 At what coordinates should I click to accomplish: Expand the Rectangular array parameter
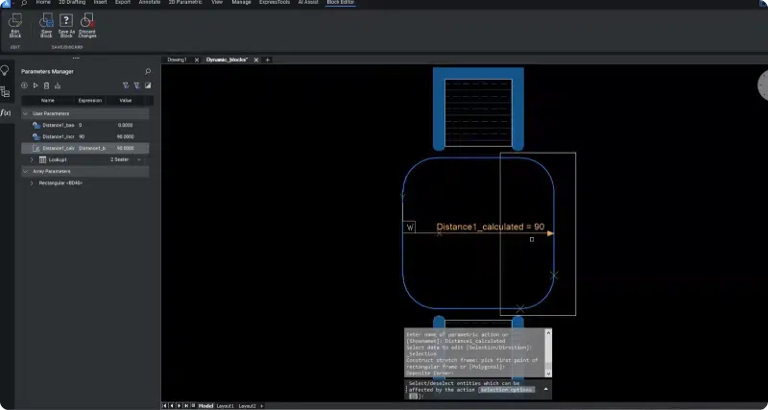[32, 182]
